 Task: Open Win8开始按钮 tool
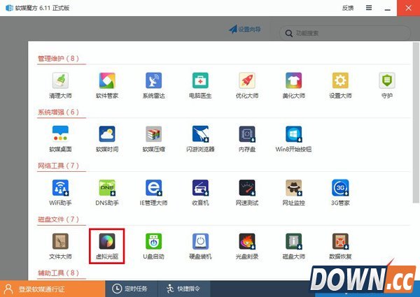click(293, 139)
